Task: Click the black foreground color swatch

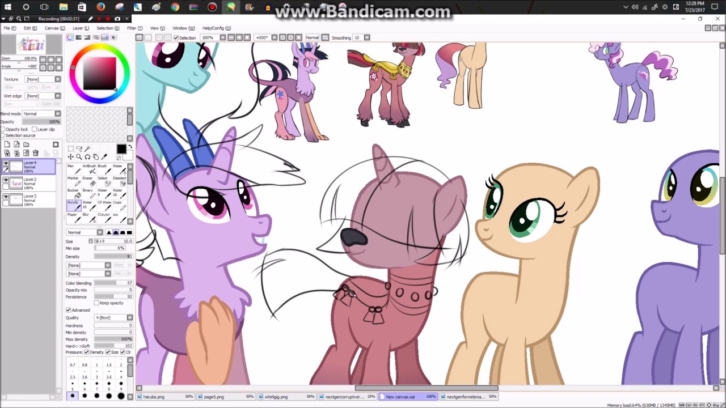Action: (x=121, y=149)
